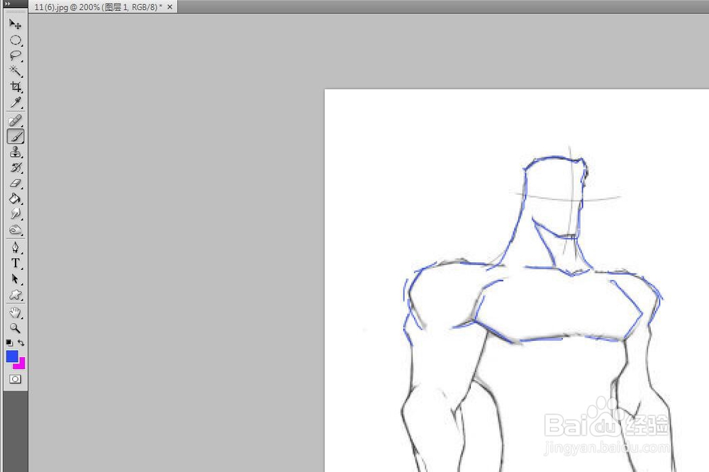Screen dimensions: 709x472
Task: Select the Eyedropper tool
Action: (16, 103)
